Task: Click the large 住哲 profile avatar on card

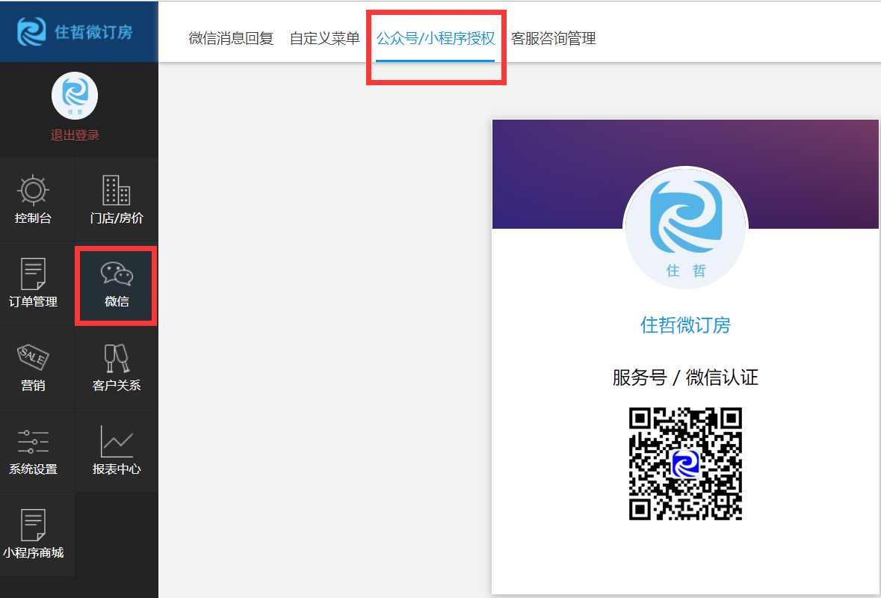Action: tap(685, 228)
